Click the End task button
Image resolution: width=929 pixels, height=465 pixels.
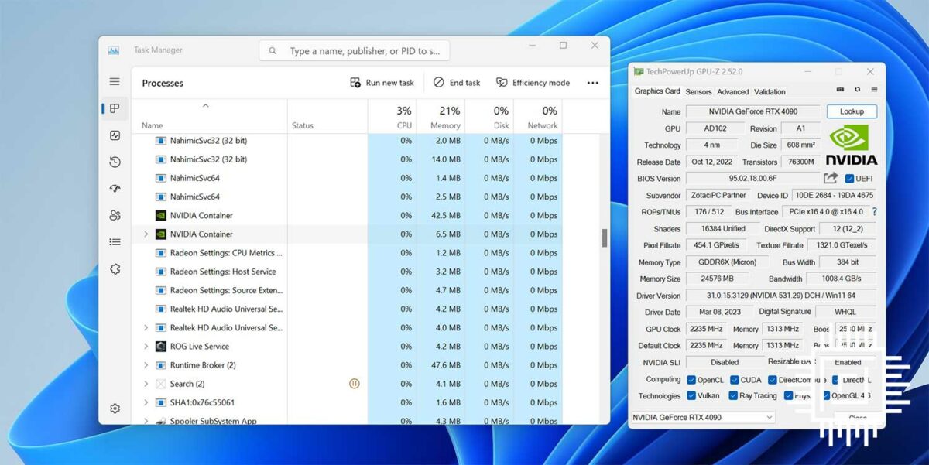tap(457, 83)
